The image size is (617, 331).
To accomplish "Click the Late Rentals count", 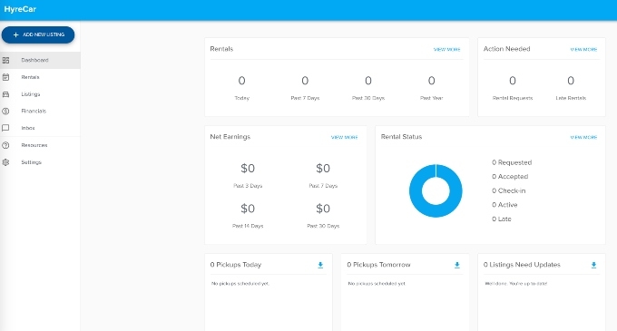I will point(571,81).
